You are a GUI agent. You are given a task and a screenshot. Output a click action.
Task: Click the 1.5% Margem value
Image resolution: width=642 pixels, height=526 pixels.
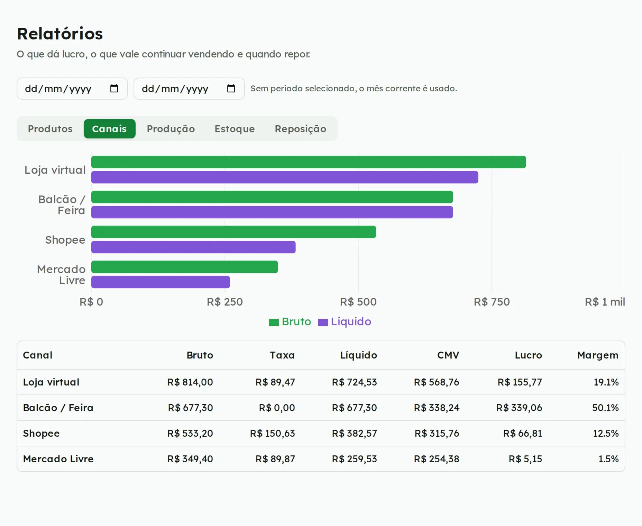pyautogui.click(x=609, y=459)
